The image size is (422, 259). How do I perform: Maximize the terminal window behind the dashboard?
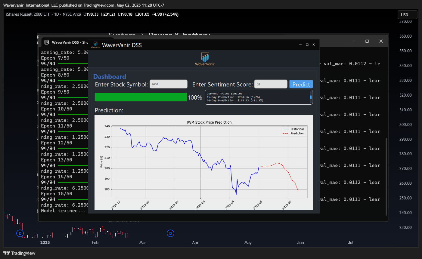tap(367, 41)
